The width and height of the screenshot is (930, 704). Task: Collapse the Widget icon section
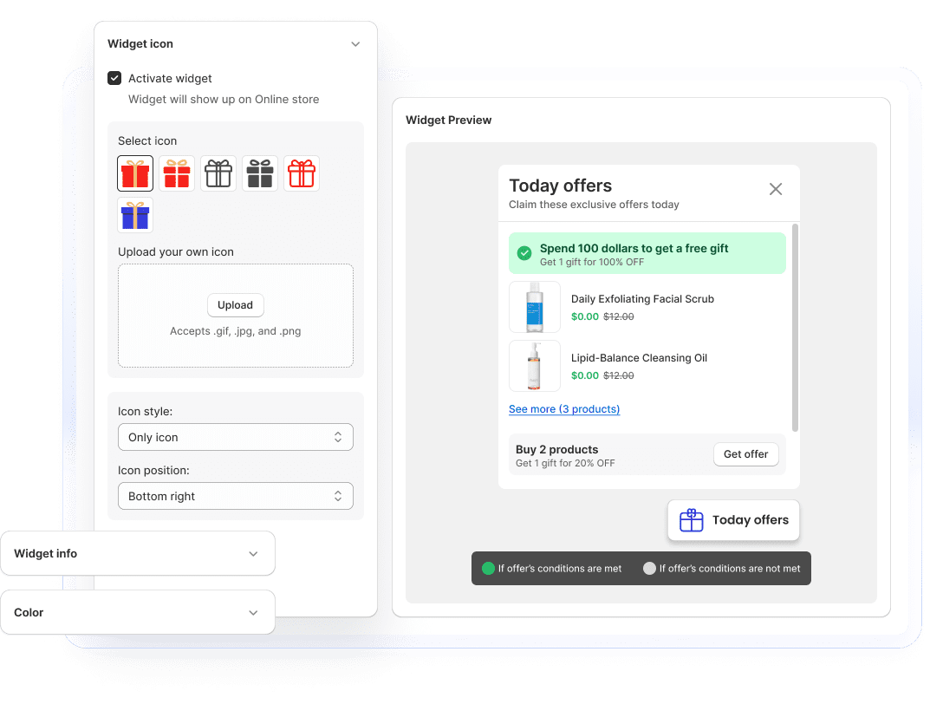[x=355, y=44]
